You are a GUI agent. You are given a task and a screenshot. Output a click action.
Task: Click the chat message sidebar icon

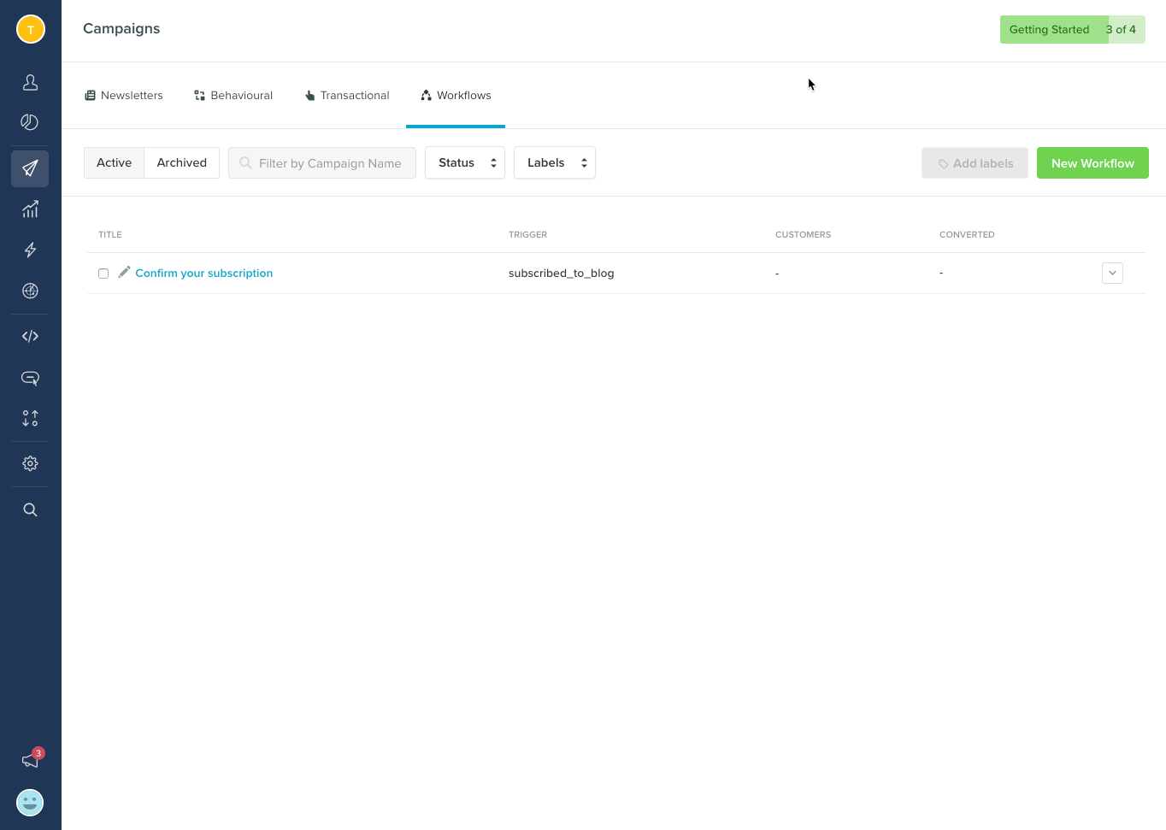(x=30, y=378)
